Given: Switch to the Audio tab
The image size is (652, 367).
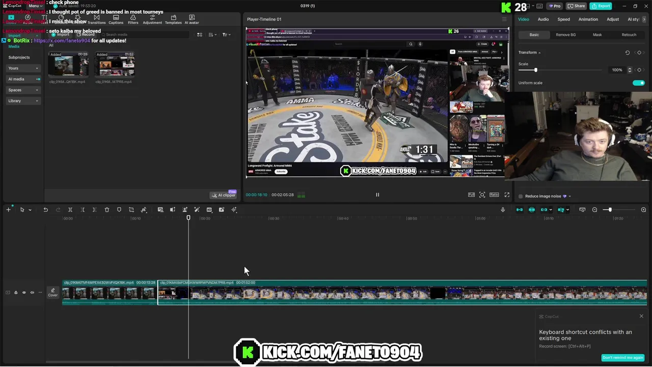Looking at the screenshot, I should 543,19.
